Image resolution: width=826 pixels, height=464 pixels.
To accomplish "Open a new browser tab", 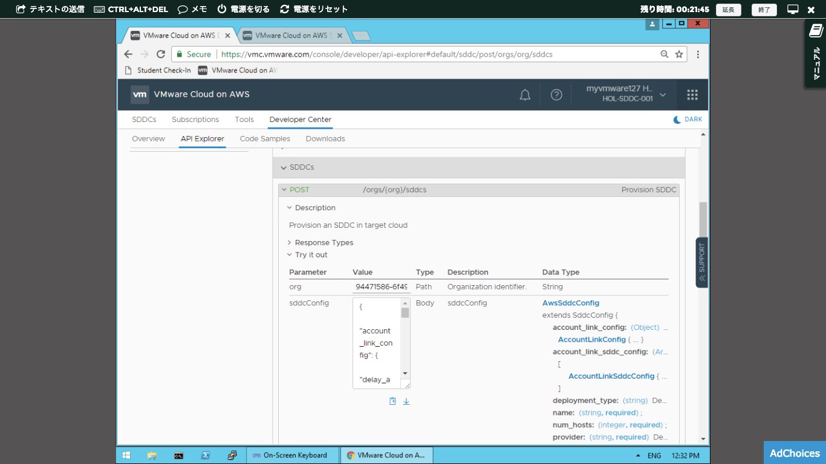I will [361, 36].
